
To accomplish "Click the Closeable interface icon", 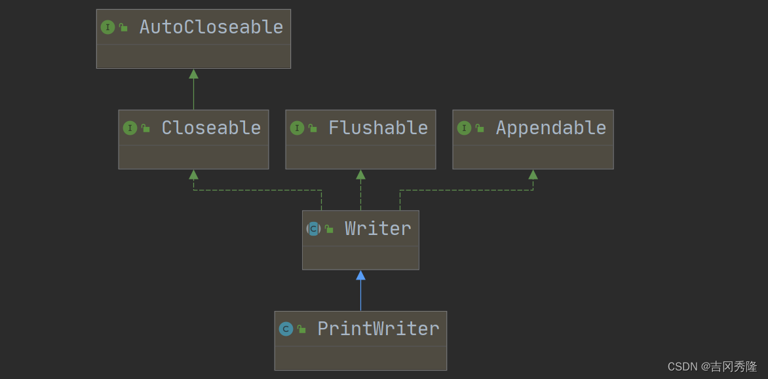I will pos(130,128).
